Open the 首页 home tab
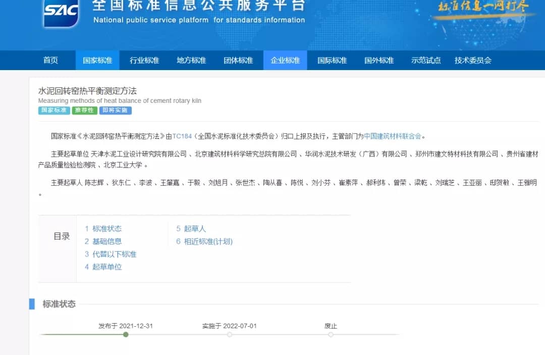Screen dimensions: 545x355 [x=50, y=61]
